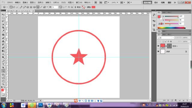The height and width of the screenshot is (108, 192).
Task: Select the Clone Stamp tool
Action: tap(3, 41)
